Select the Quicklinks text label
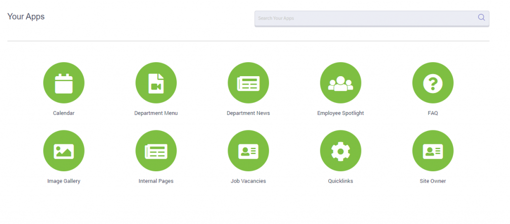 point(340,181)
